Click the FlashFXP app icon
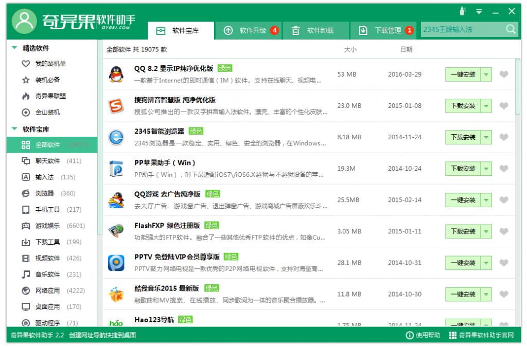The height and width of the screenshot is (348, 527). [x=116, y=231]
